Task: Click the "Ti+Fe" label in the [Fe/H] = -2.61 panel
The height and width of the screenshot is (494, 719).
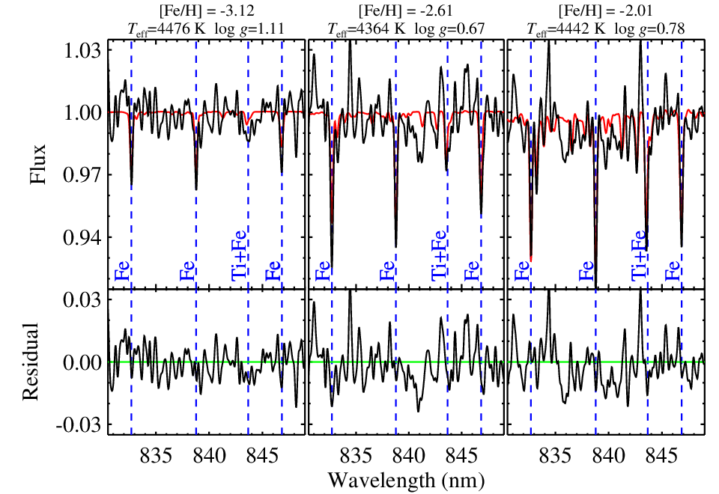Action: (439, 255)
